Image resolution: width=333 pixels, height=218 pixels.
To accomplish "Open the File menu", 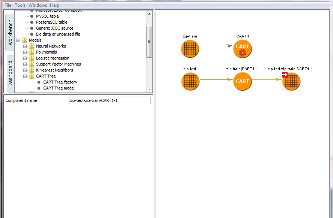I will tap(8, 5).
